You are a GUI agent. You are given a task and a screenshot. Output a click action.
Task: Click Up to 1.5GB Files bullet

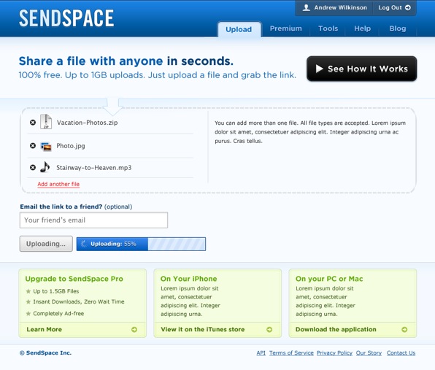(56, 291)
